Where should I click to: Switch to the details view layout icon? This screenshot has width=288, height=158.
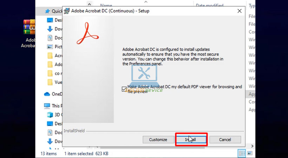click(242, 153)
